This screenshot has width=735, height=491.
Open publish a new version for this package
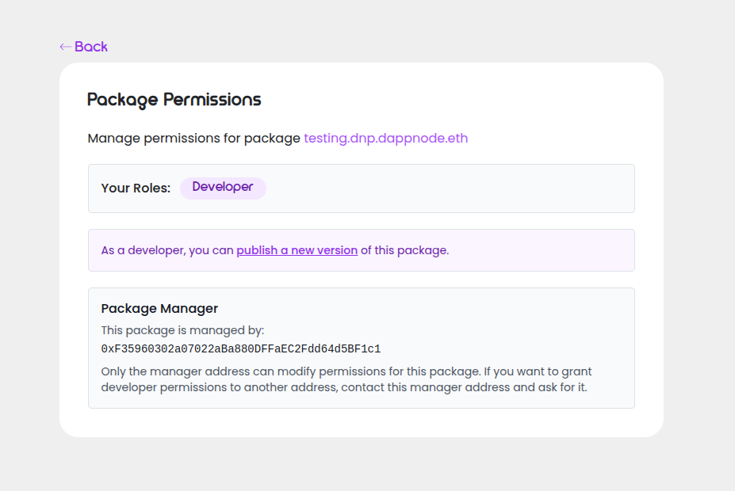297,250
